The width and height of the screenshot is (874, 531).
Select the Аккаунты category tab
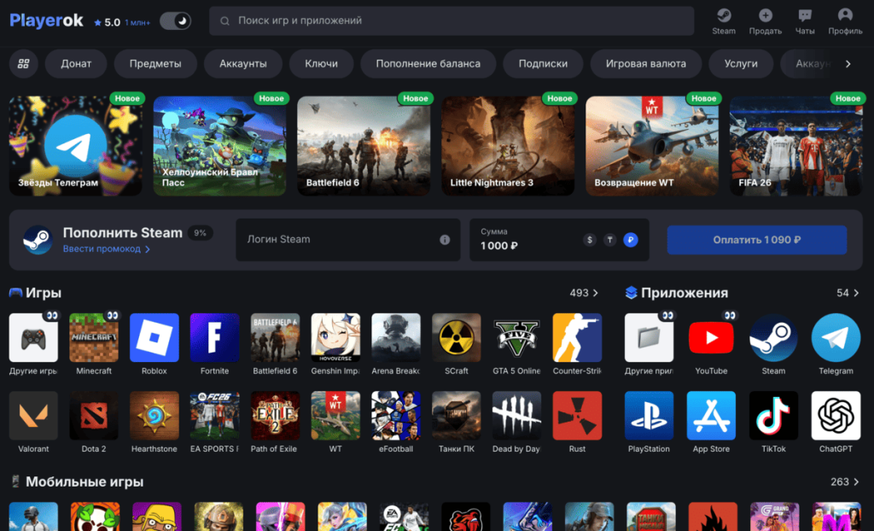[x=243, y=64]
